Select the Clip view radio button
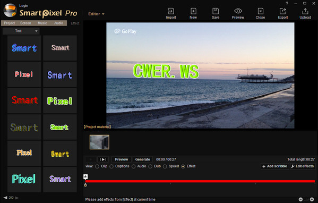Viewport: 318px width, 203px height. [x=97, y=166]
